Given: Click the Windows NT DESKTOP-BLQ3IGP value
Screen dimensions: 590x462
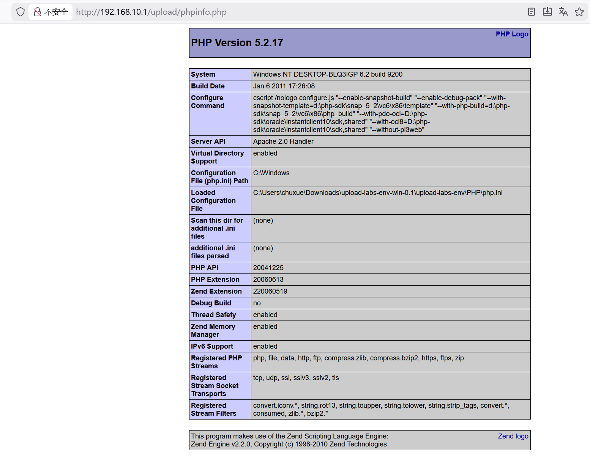Looking at the screenshot, I should coord(328,74).
